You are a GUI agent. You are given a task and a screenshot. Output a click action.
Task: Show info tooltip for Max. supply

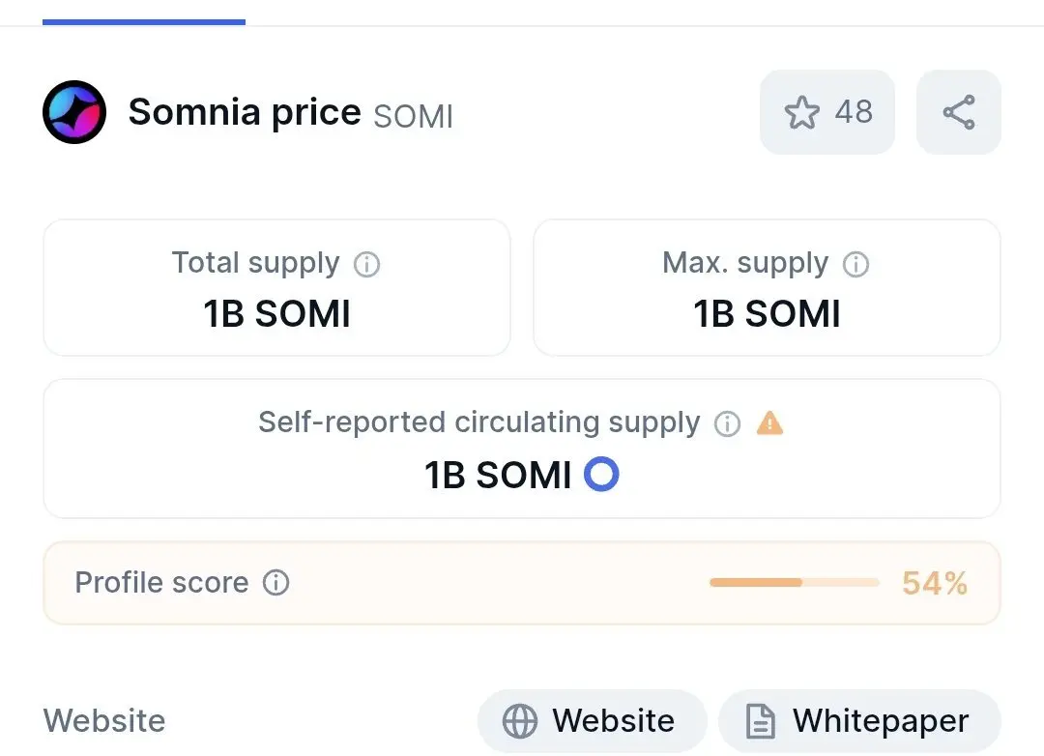pos(855,264)
